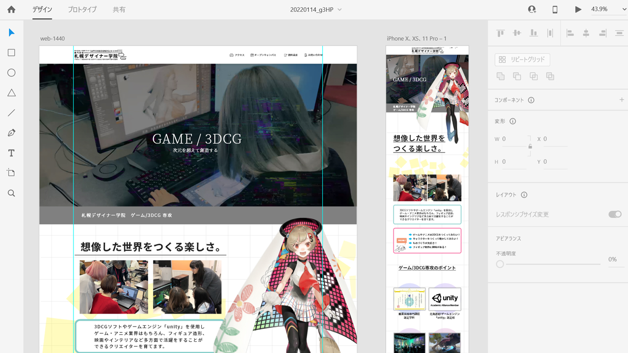Apply Exclude Overlap boolean operation
Screen dimensions: 628x353
[550, 76]
